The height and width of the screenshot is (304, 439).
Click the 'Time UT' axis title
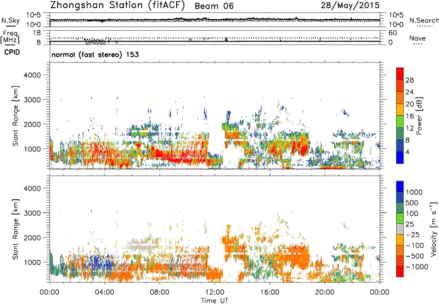point(215,301)
